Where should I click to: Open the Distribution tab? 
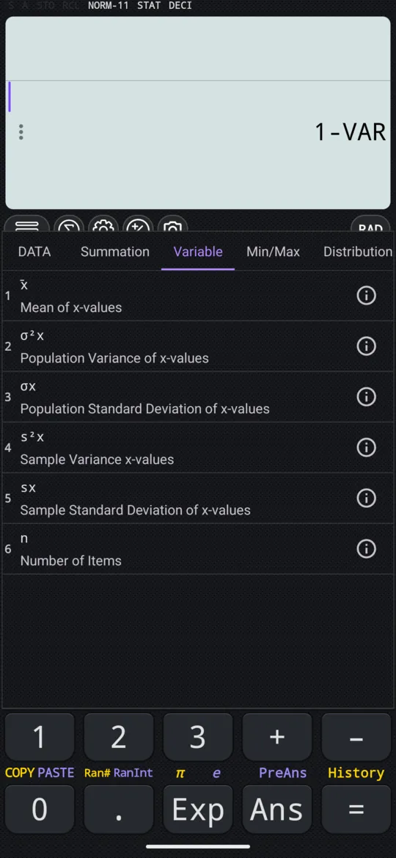pos(358,252)
